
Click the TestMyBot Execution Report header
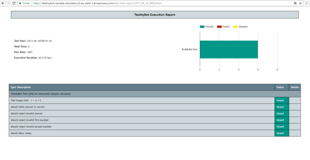click(155, 15)
